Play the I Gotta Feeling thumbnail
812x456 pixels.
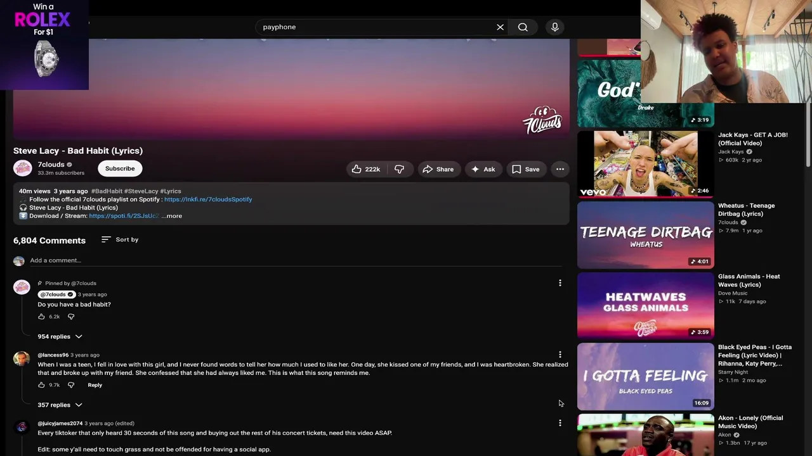[x=646, y=377]
